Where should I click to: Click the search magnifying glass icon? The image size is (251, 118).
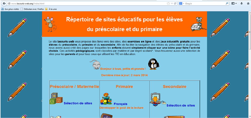coord(227,3)
